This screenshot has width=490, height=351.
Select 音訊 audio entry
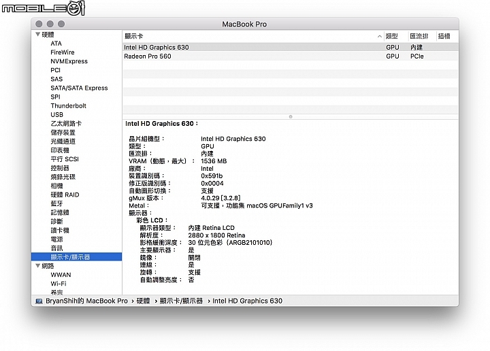[56, 248]
